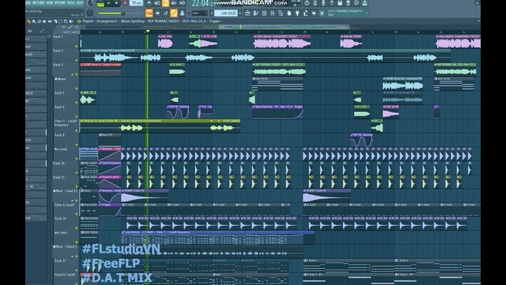Mute Track 1 with its green dot
The image size is (506, 285).
(77, 46)
